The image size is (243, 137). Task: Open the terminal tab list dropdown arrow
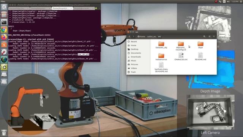[99, 8]
